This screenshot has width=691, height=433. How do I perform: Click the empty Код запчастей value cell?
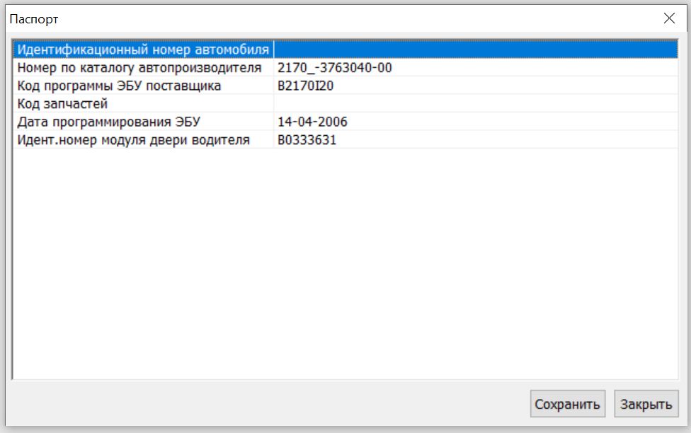(x=474, y=104)
